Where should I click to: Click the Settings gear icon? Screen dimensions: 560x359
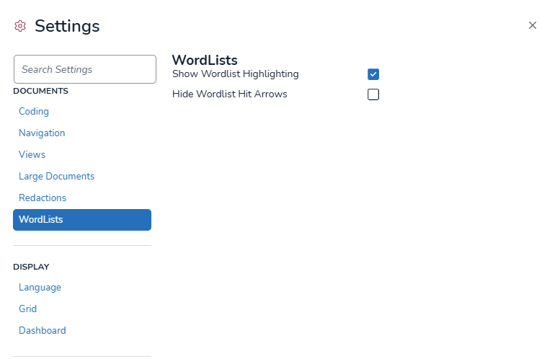[20, 27]
